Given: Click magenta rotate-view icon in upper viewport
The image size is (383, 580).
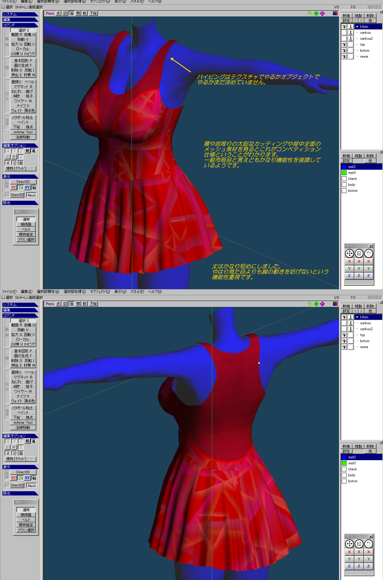Looking at the screenshot, I should tap(322, 13).
